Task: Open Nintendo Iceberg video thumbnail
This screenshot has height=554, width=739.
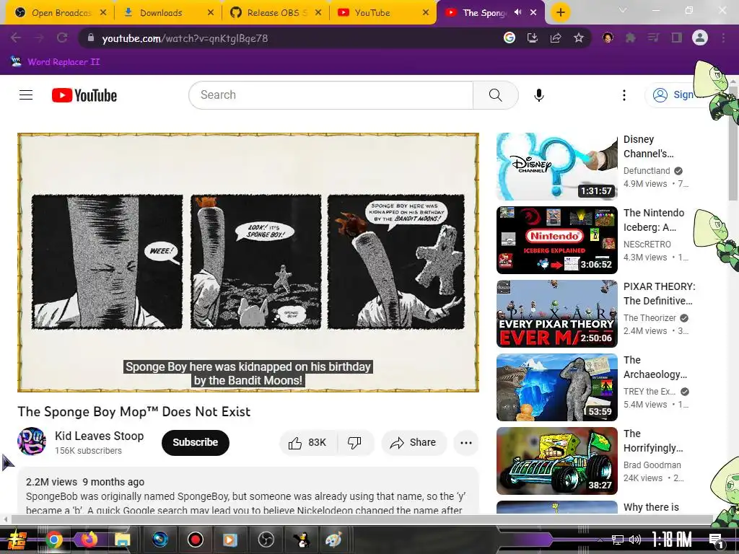Action: [x=556, y=239]
